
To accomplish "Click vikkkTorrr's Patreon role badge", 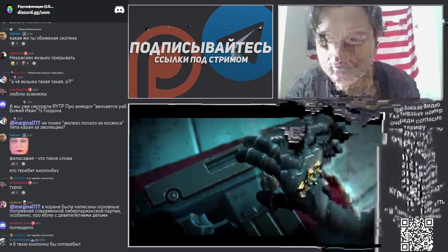I will [26, 53].
